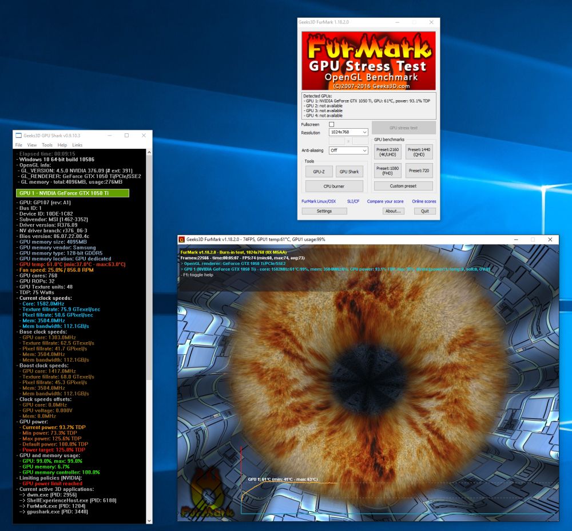Click 'Driver version: R376.09' line
Screen dimensions: 572x531
(x=48, y=225)
